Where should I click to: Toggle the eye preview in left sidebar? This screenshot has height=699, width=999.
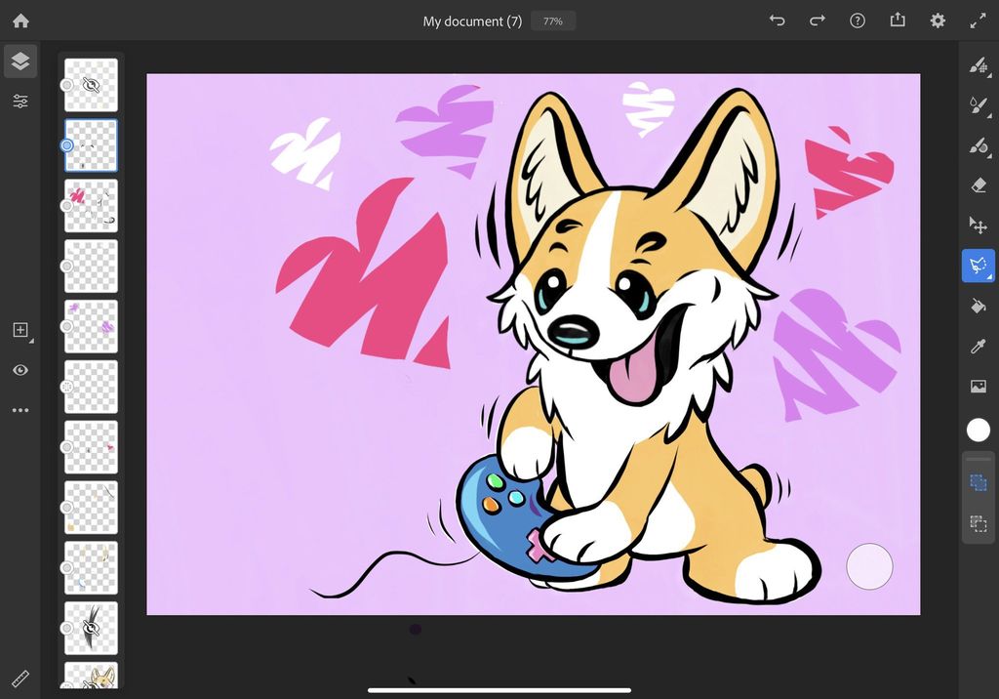[x=20, y=370]
